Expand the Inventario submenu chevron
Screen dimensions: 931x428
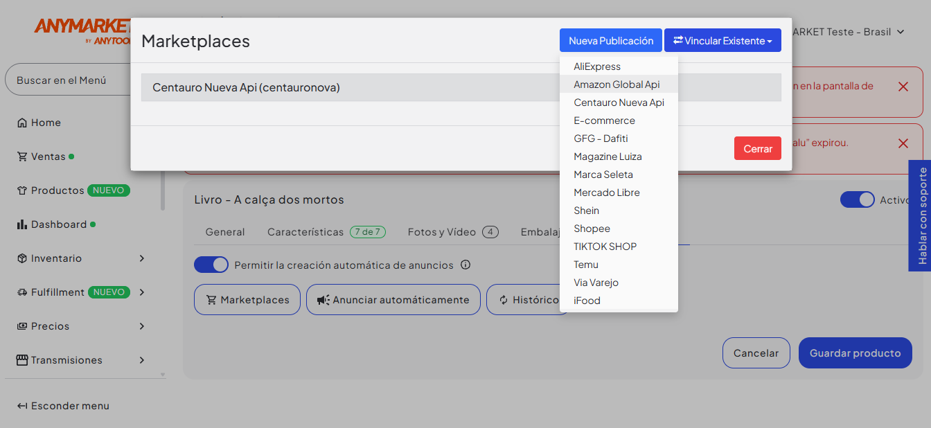pyautogui.click(x=142, y=258)
